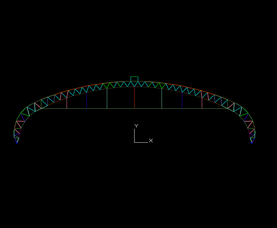
Task: Click the blue support at the right arch base
Action: click(252, 143)
